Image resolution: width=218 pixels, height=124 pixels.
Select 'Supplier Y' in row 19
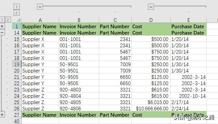[40, 64]
